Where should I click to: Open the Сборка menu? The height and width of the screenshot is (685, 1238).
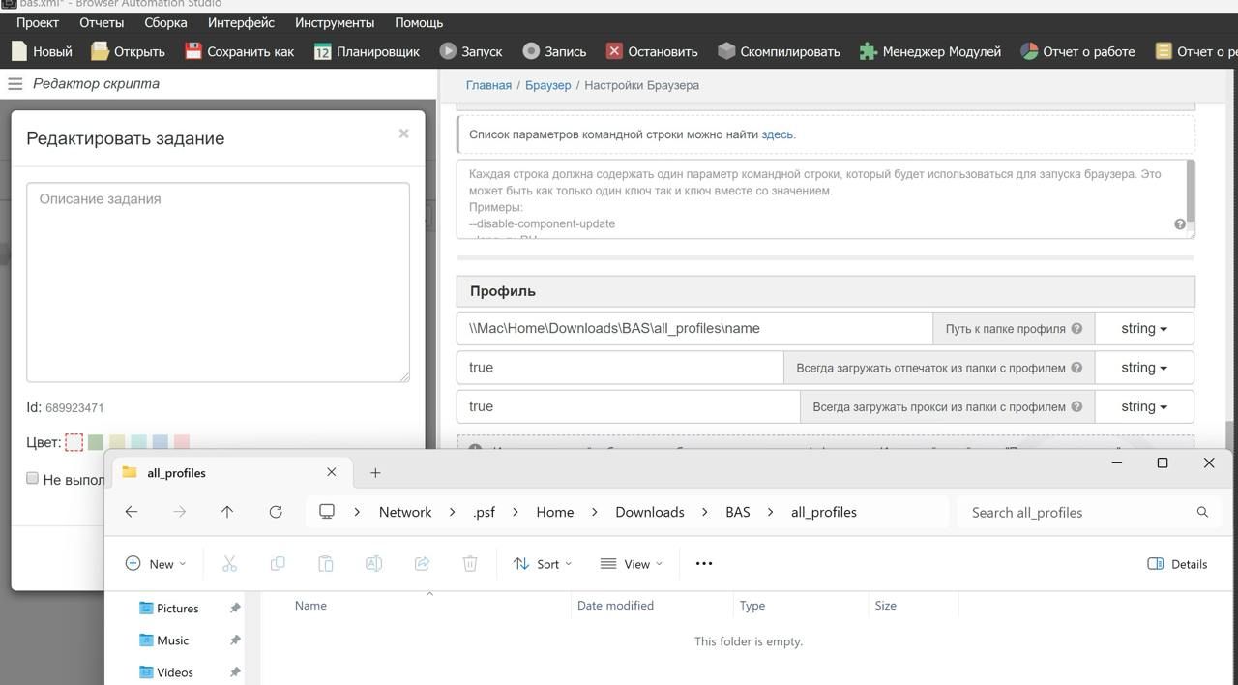tap(165, 22)
